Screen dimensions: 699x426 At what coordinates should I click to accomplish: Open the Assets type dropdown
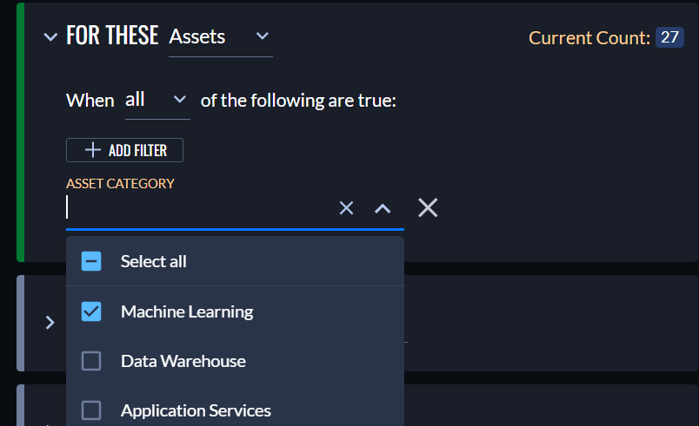[220, 37]
